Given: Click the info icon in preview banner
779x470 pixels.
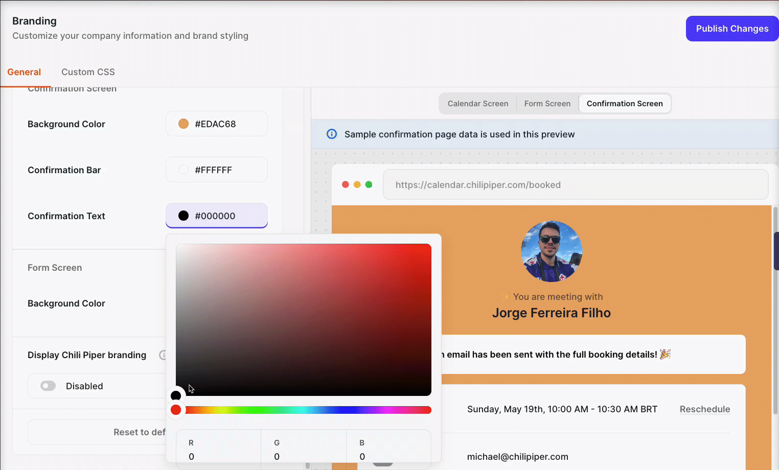Looking at the screenshot, I should click(x=332, y=134).
